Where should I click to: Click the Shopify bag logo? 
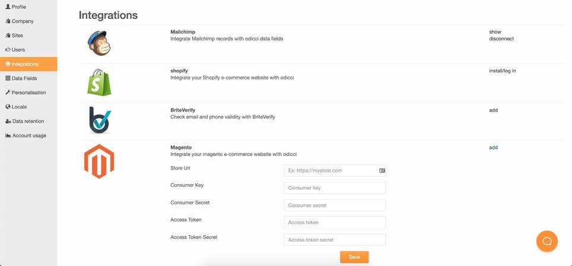pos(99,82)
